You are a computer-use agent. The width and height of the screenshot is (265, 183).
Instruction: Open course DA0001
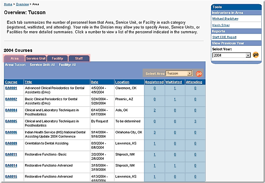coord(11,88)
